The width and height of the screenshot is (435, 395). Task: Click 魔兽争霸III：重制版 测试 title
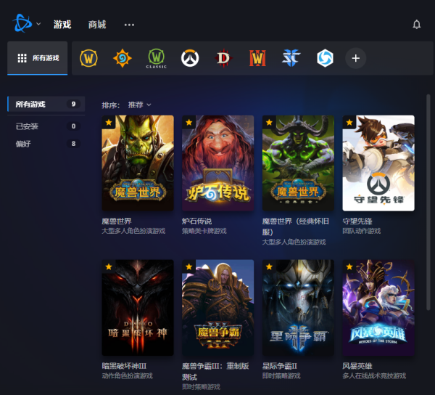pos(215,371)
